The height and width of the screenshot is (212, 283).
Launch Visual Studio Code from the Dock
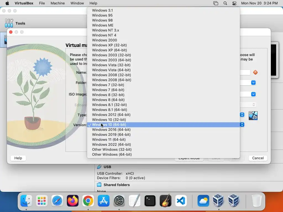click(x=181, y=201)
